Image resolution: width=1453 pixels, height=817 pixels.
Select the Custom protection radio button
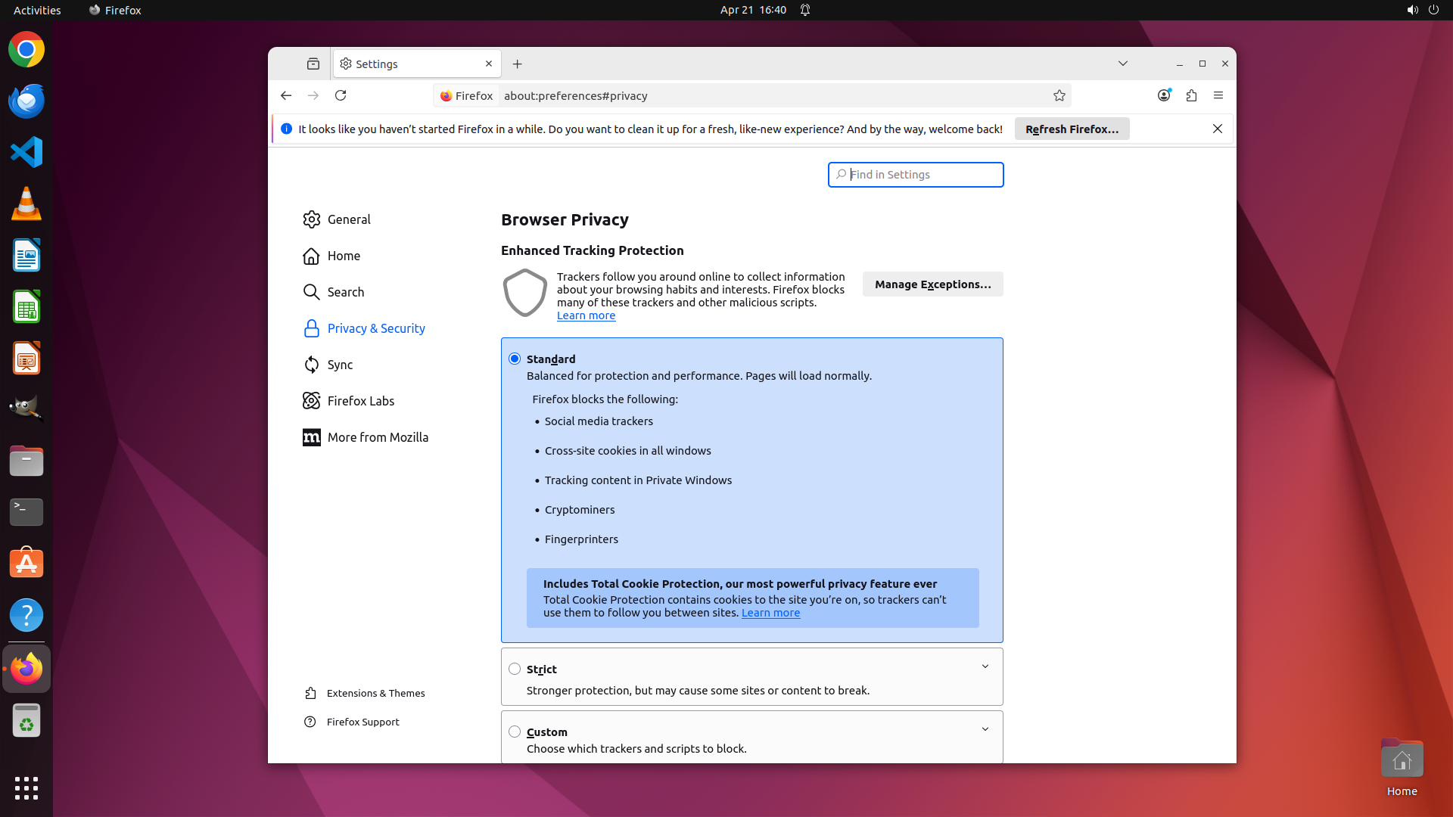pos(515,732)
